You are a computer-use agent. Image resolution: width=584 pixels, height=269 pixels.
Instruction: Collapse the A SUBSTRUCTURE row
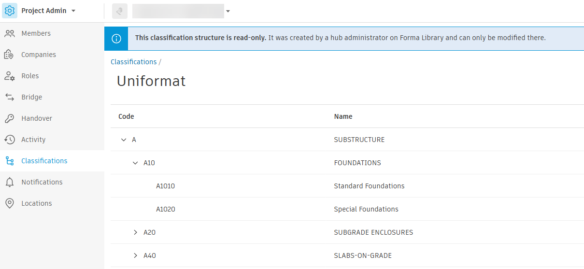(124, 140)
